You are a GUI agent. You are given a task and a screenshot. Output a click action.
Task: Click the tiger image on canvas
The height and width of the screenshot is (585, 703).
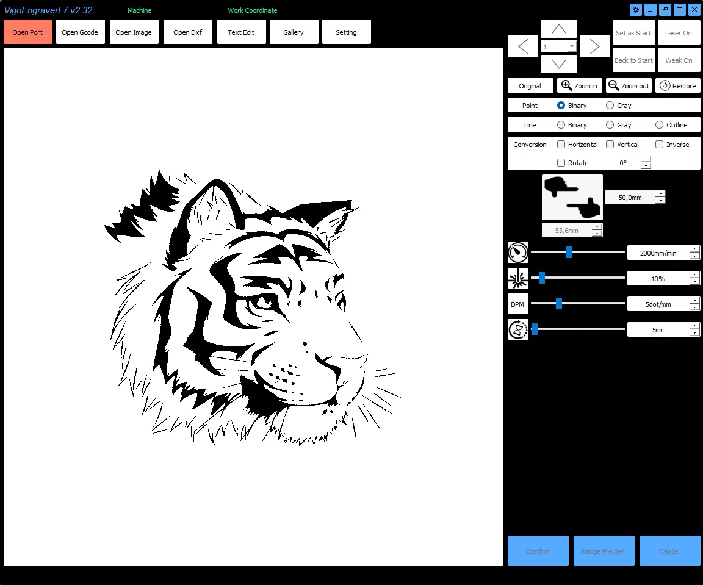click(253, 307)
